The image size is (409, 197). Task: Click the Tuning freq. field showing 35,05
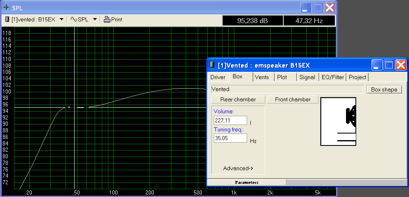230,138
